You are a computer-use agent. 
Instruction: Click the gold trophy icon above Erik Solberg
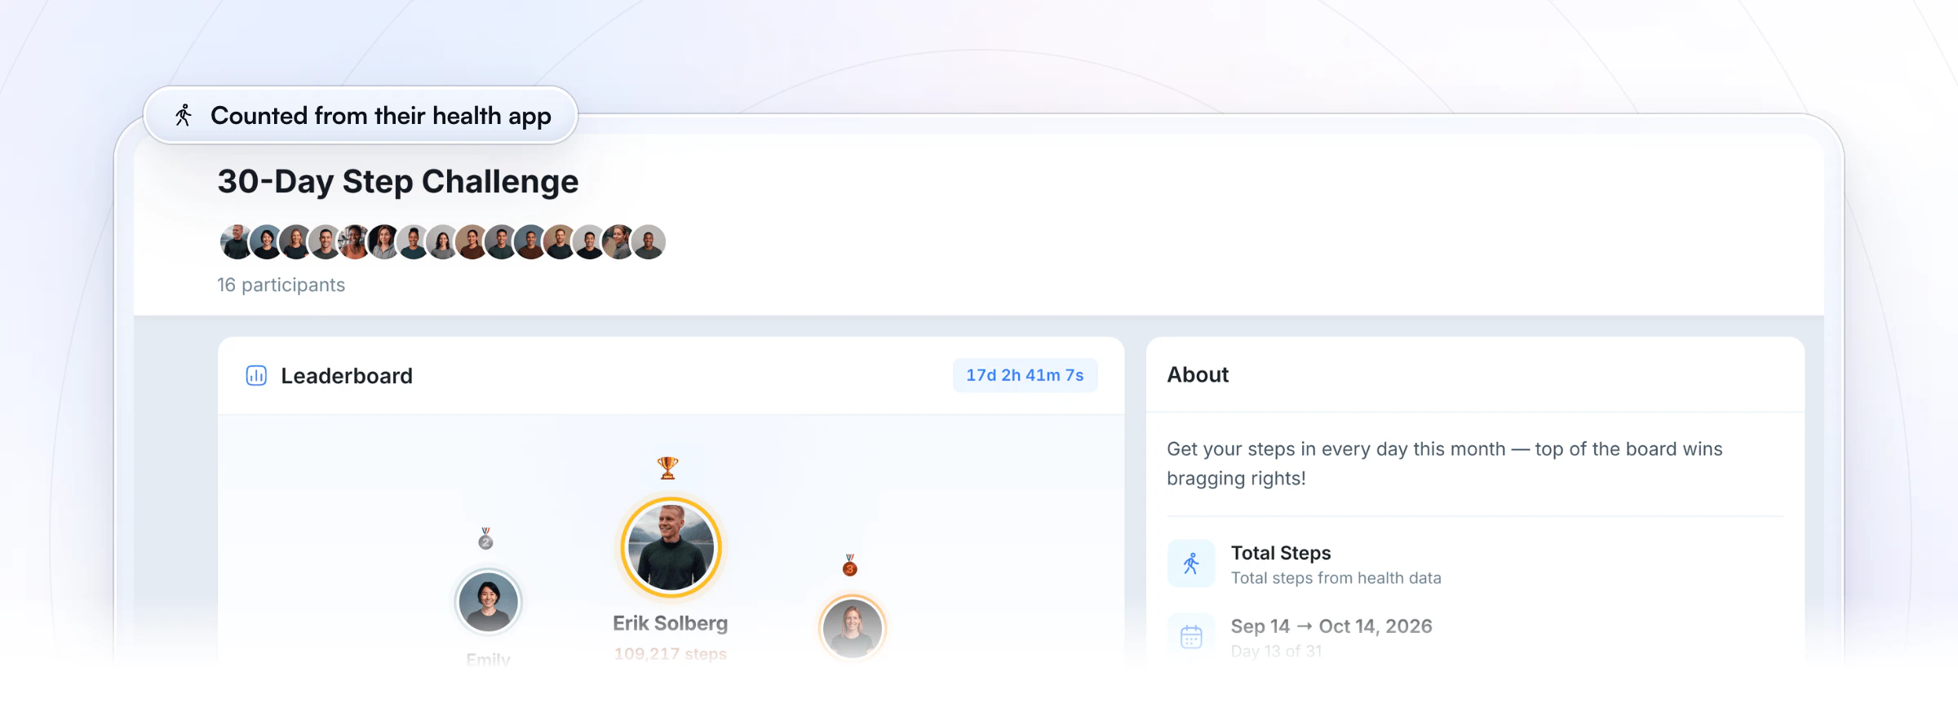click(668, 467)
